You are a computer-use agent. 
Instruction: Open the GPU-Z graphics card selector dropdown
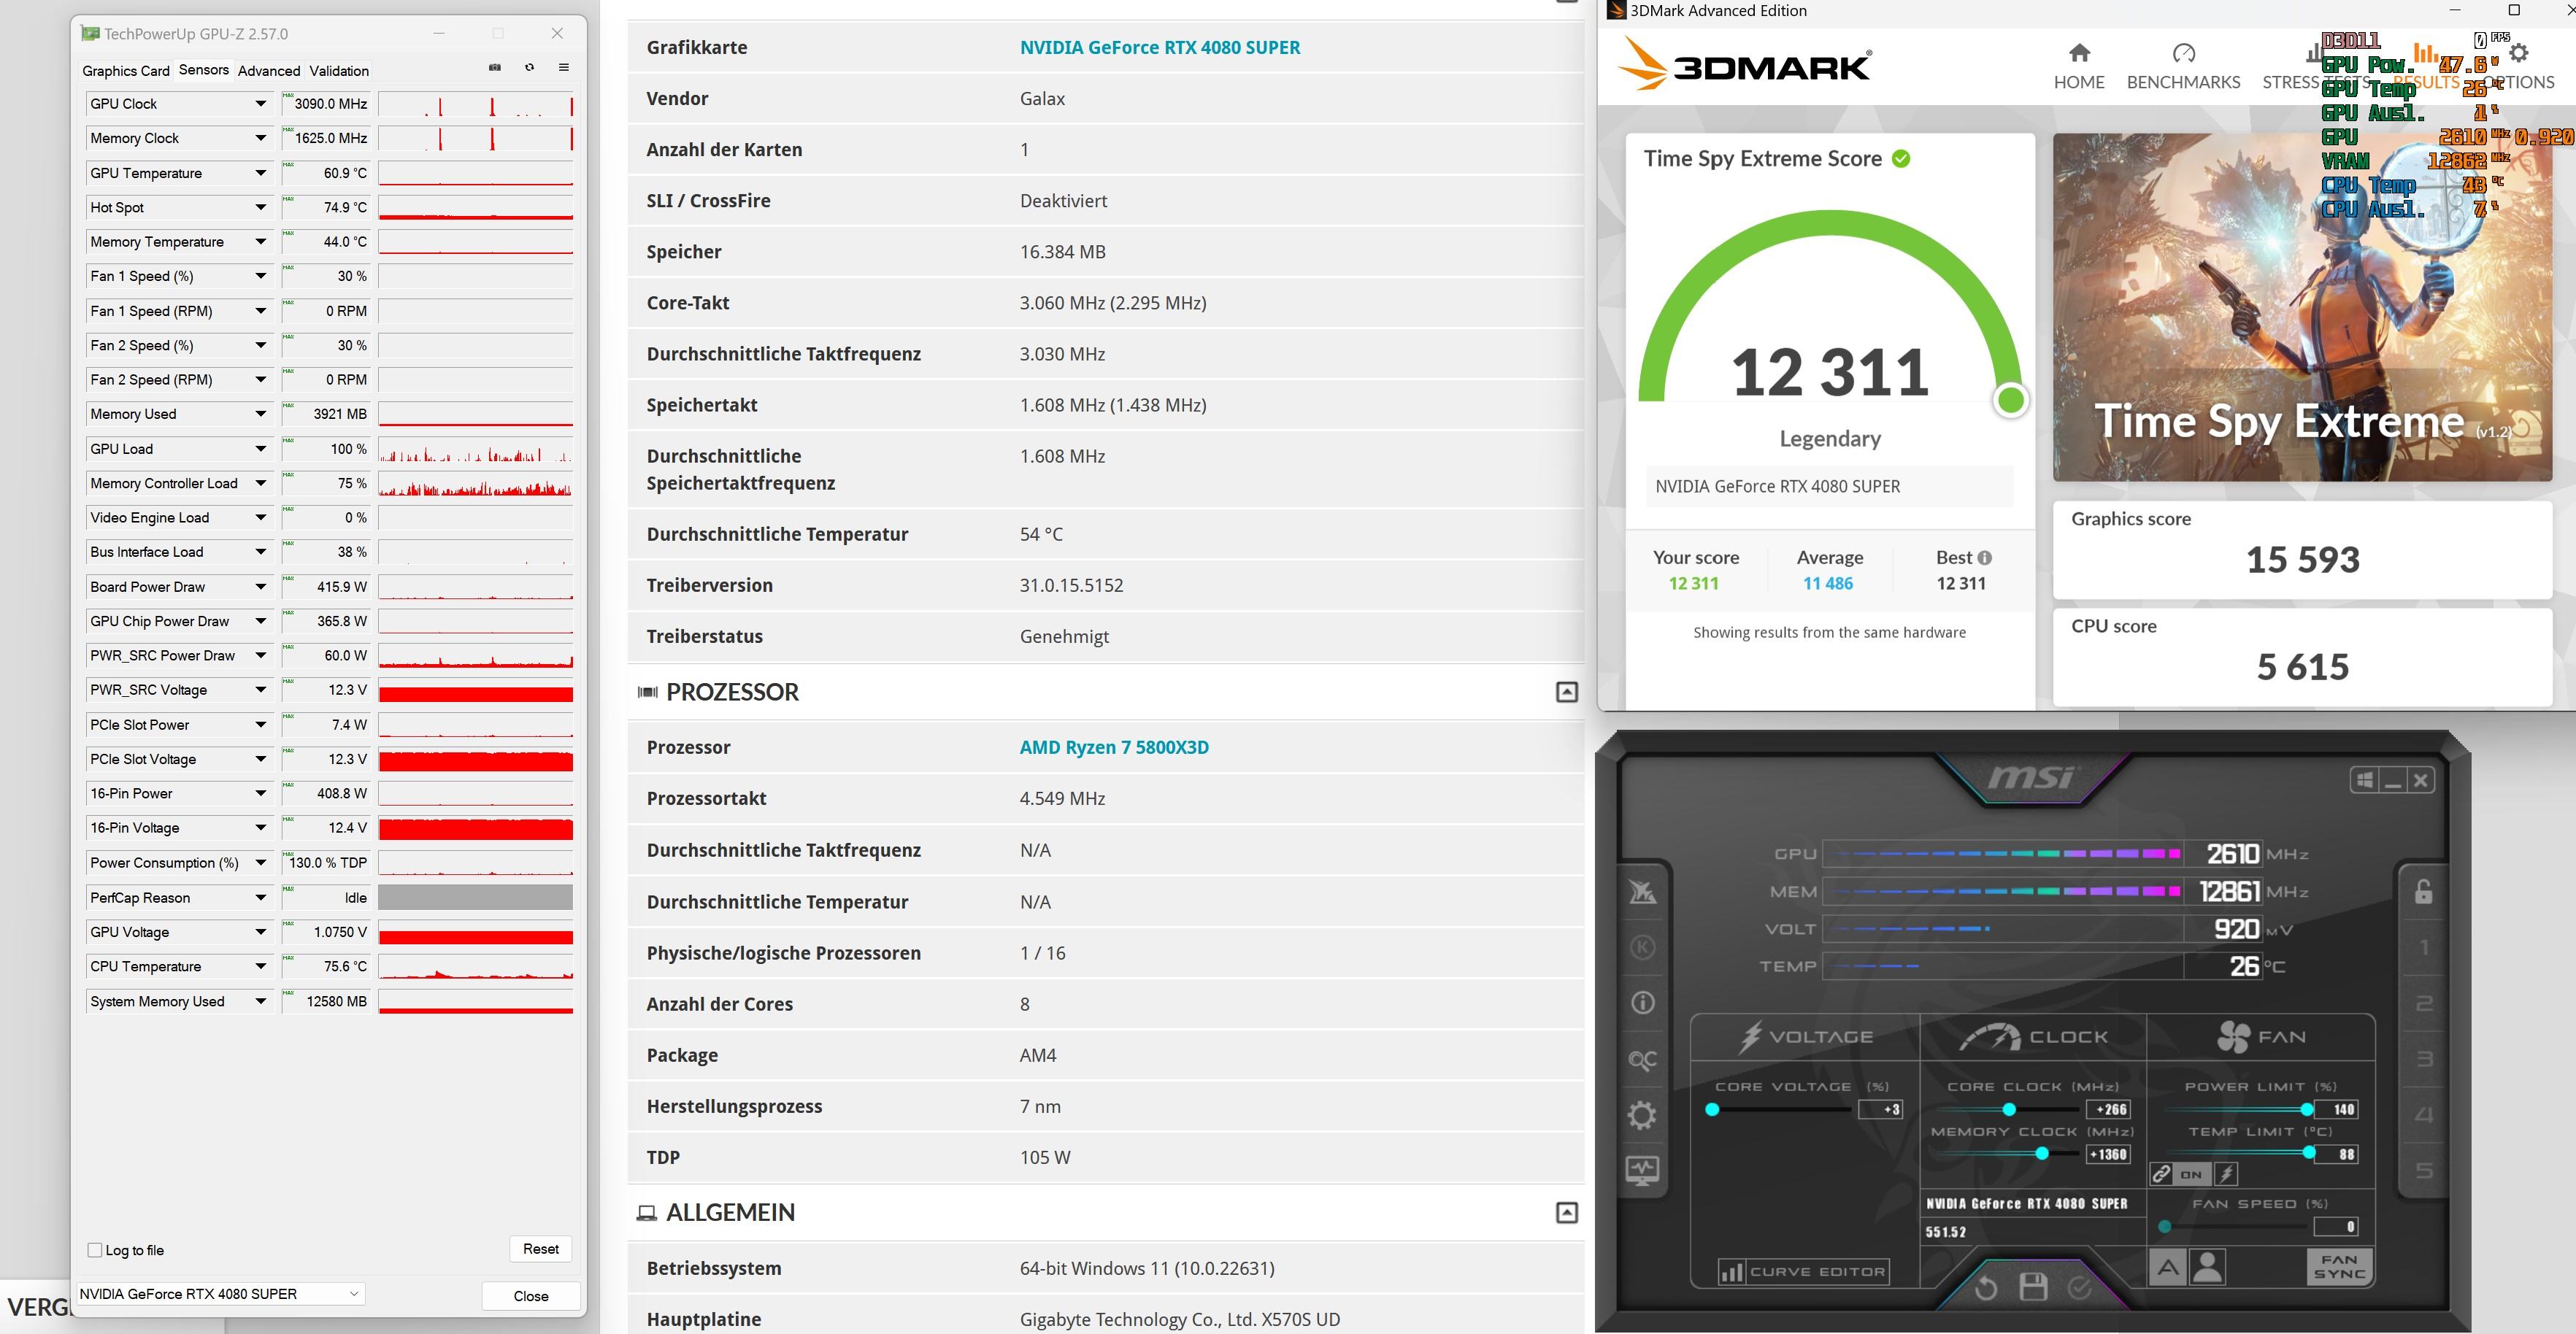[x=220, y=1294]
